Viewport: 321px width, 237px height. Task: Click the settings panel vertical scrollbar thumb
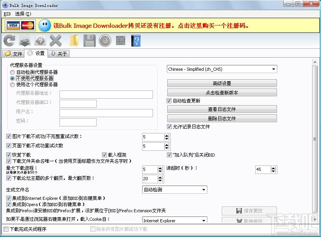315,139
